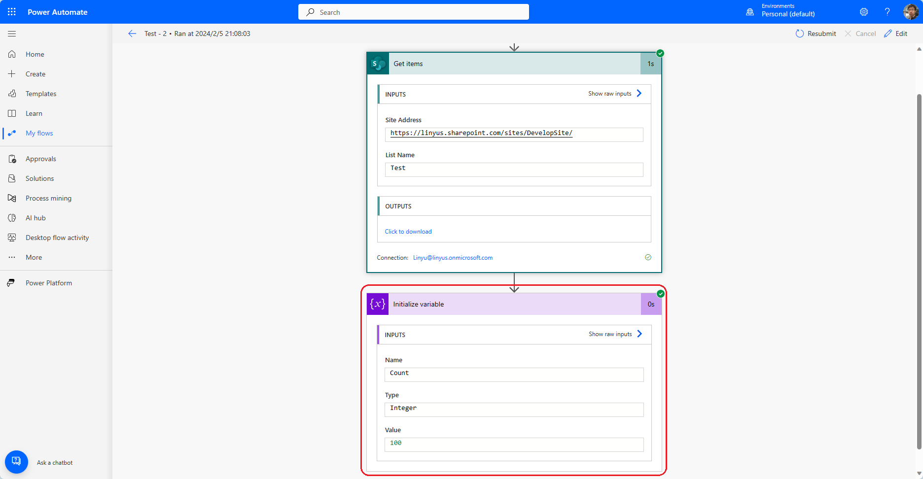
Task: Open the app launcher waffle icon
Action: pos(12,12)
